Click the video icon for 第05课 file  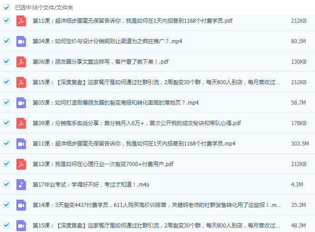coord(21,103)
